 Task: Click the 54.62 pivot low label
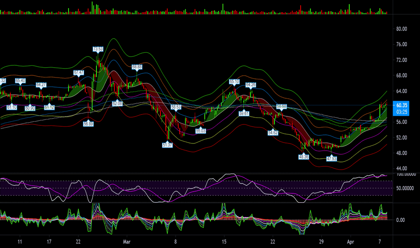tap(273, 133)
